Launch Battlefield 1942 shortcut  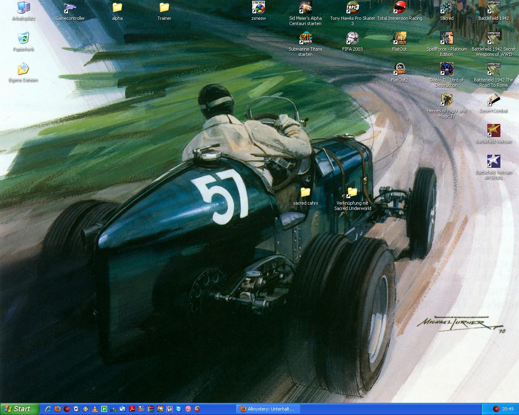[493, 11]
